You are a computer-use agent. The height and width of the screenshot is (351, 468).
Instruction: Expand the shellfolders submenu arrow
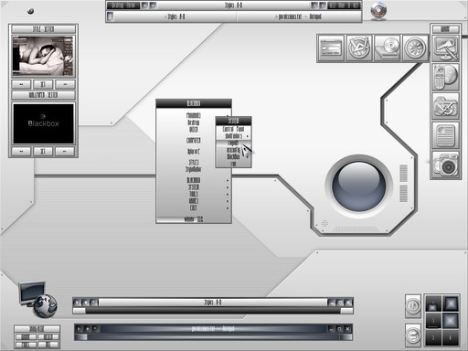click(248, 136)
